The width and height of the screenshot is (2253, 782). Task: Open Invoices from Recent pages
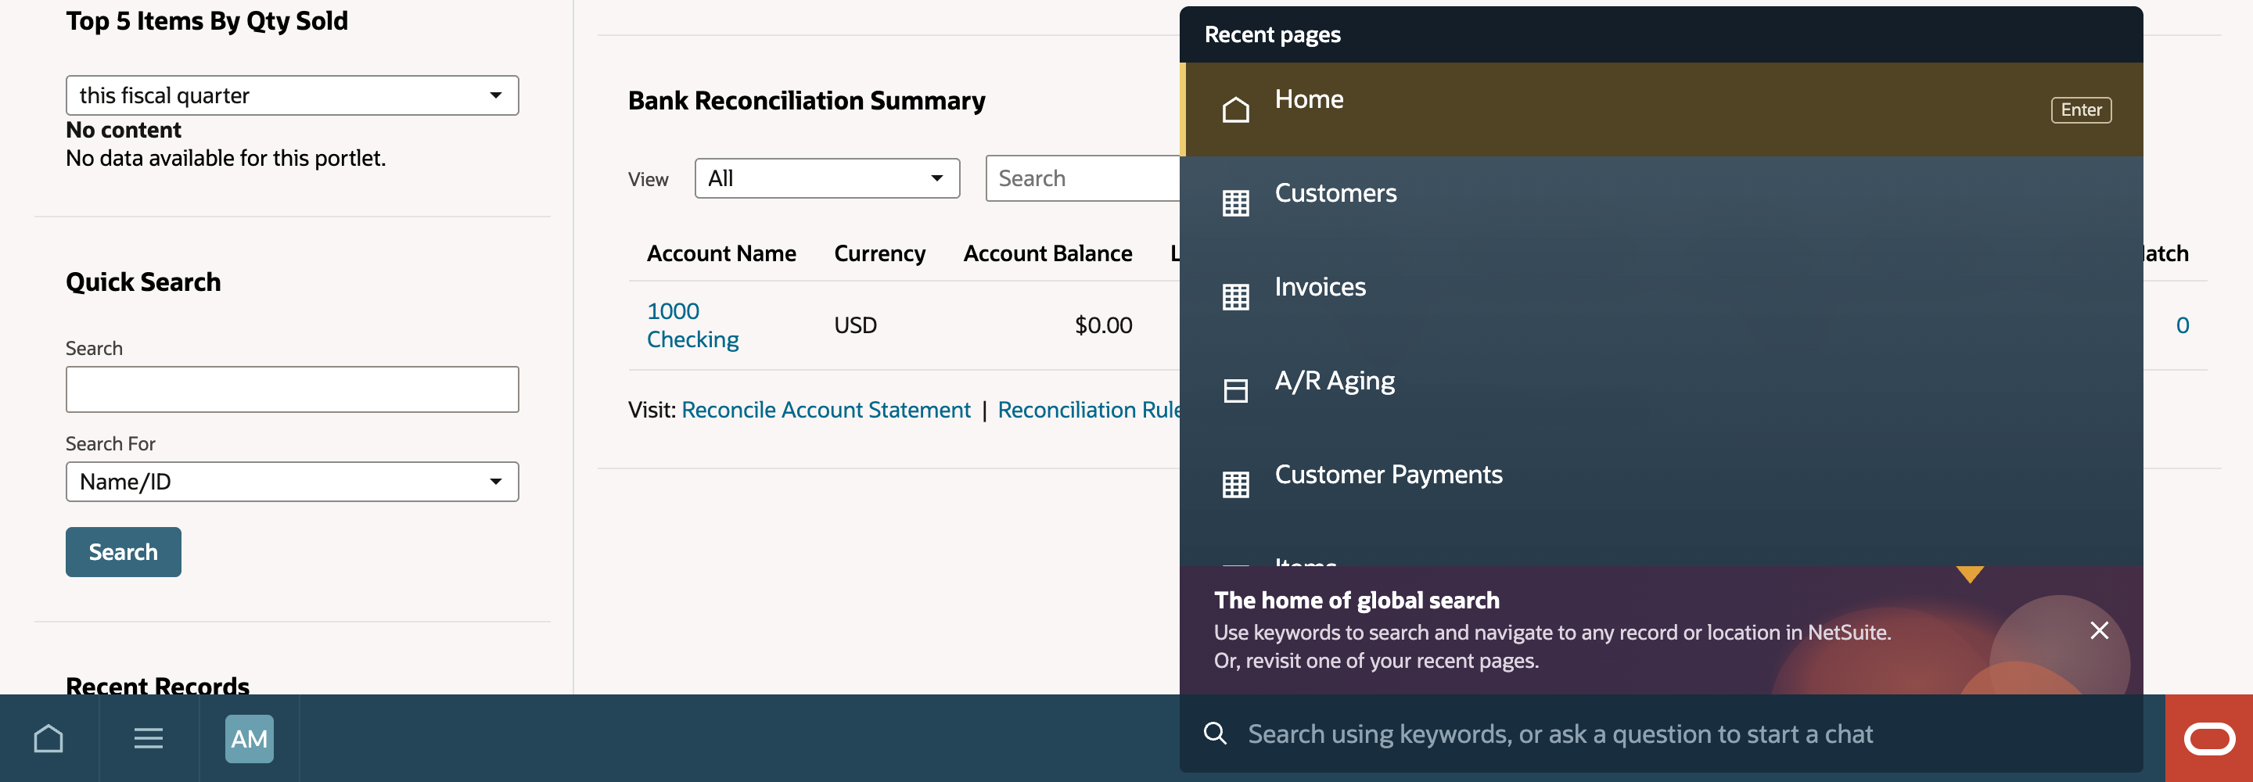click(x=1661, y=296)
